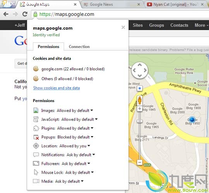Click the Fullscreen permission icon
Image resolution: width=209 pixels, height=193 pixels.
point(36,164)
